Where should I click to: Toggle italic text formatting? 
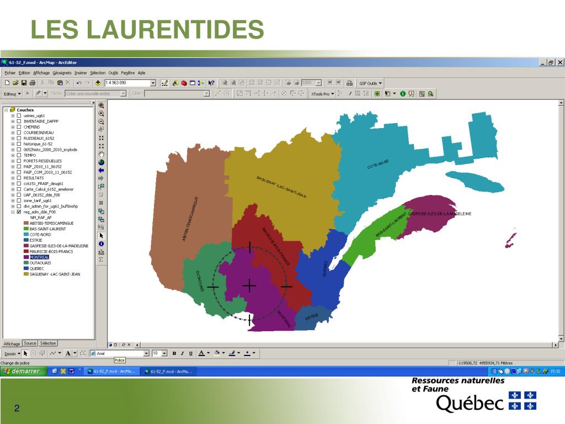(x=182, y=353)
